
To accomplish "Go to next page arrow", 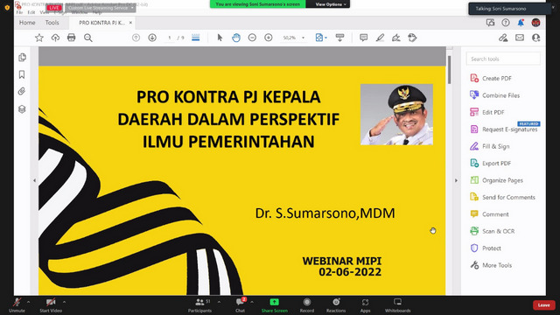I will click(152, 38).
